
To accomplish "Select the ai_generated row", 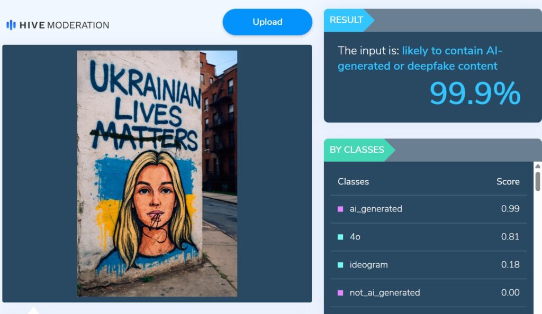I will 429,209.
